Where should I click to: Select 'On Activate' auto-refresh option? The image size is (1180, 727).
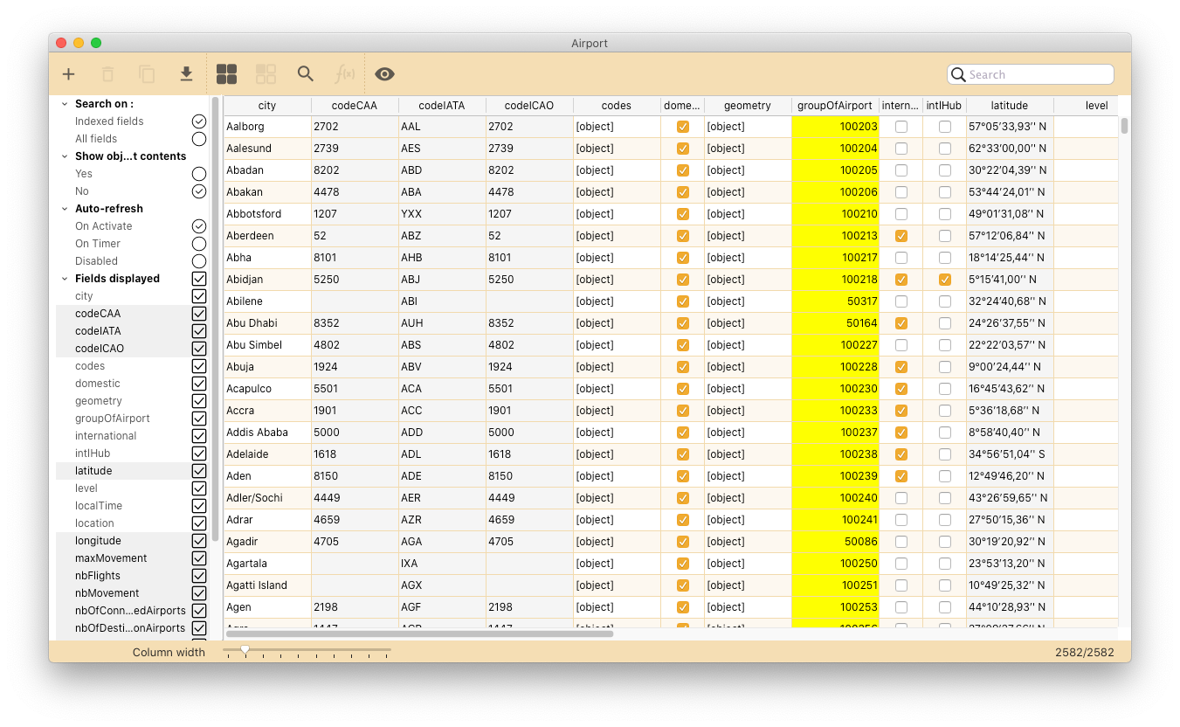tap(199, 226)
